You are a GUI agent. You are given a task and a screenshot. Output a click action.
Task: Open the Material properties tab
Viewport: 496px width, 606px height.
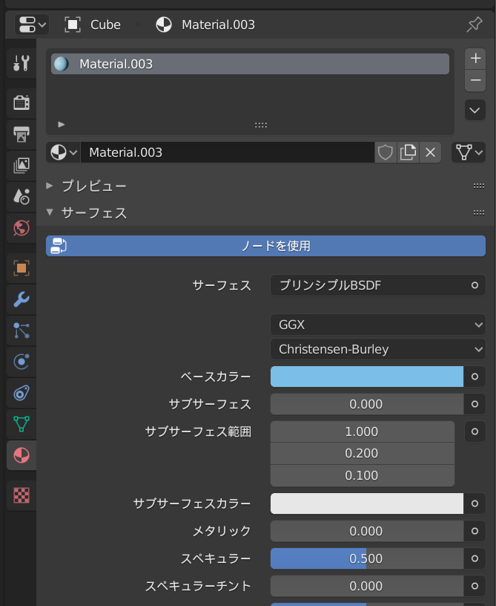pyautogui.click(x=22, y=454)
